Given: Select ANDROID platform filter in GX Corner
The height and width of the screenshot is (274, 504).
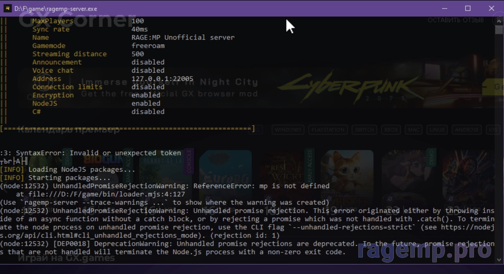Looking at the screenshot, I should pos(467,130).
